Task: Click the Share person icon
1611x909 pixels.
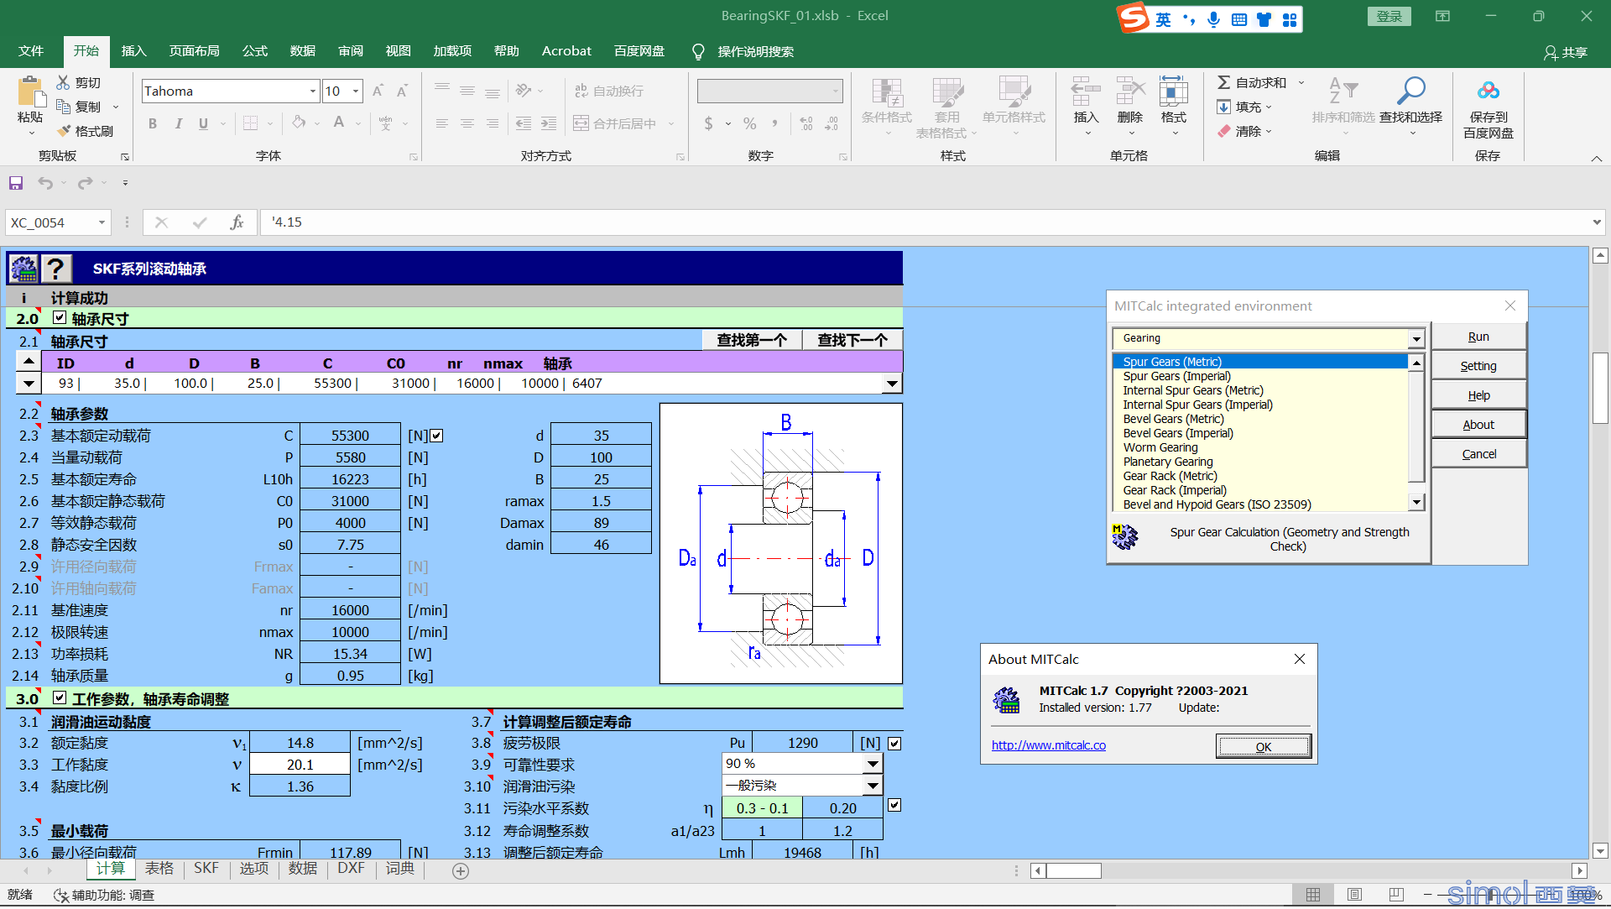Action: (x=1551, y=53)
